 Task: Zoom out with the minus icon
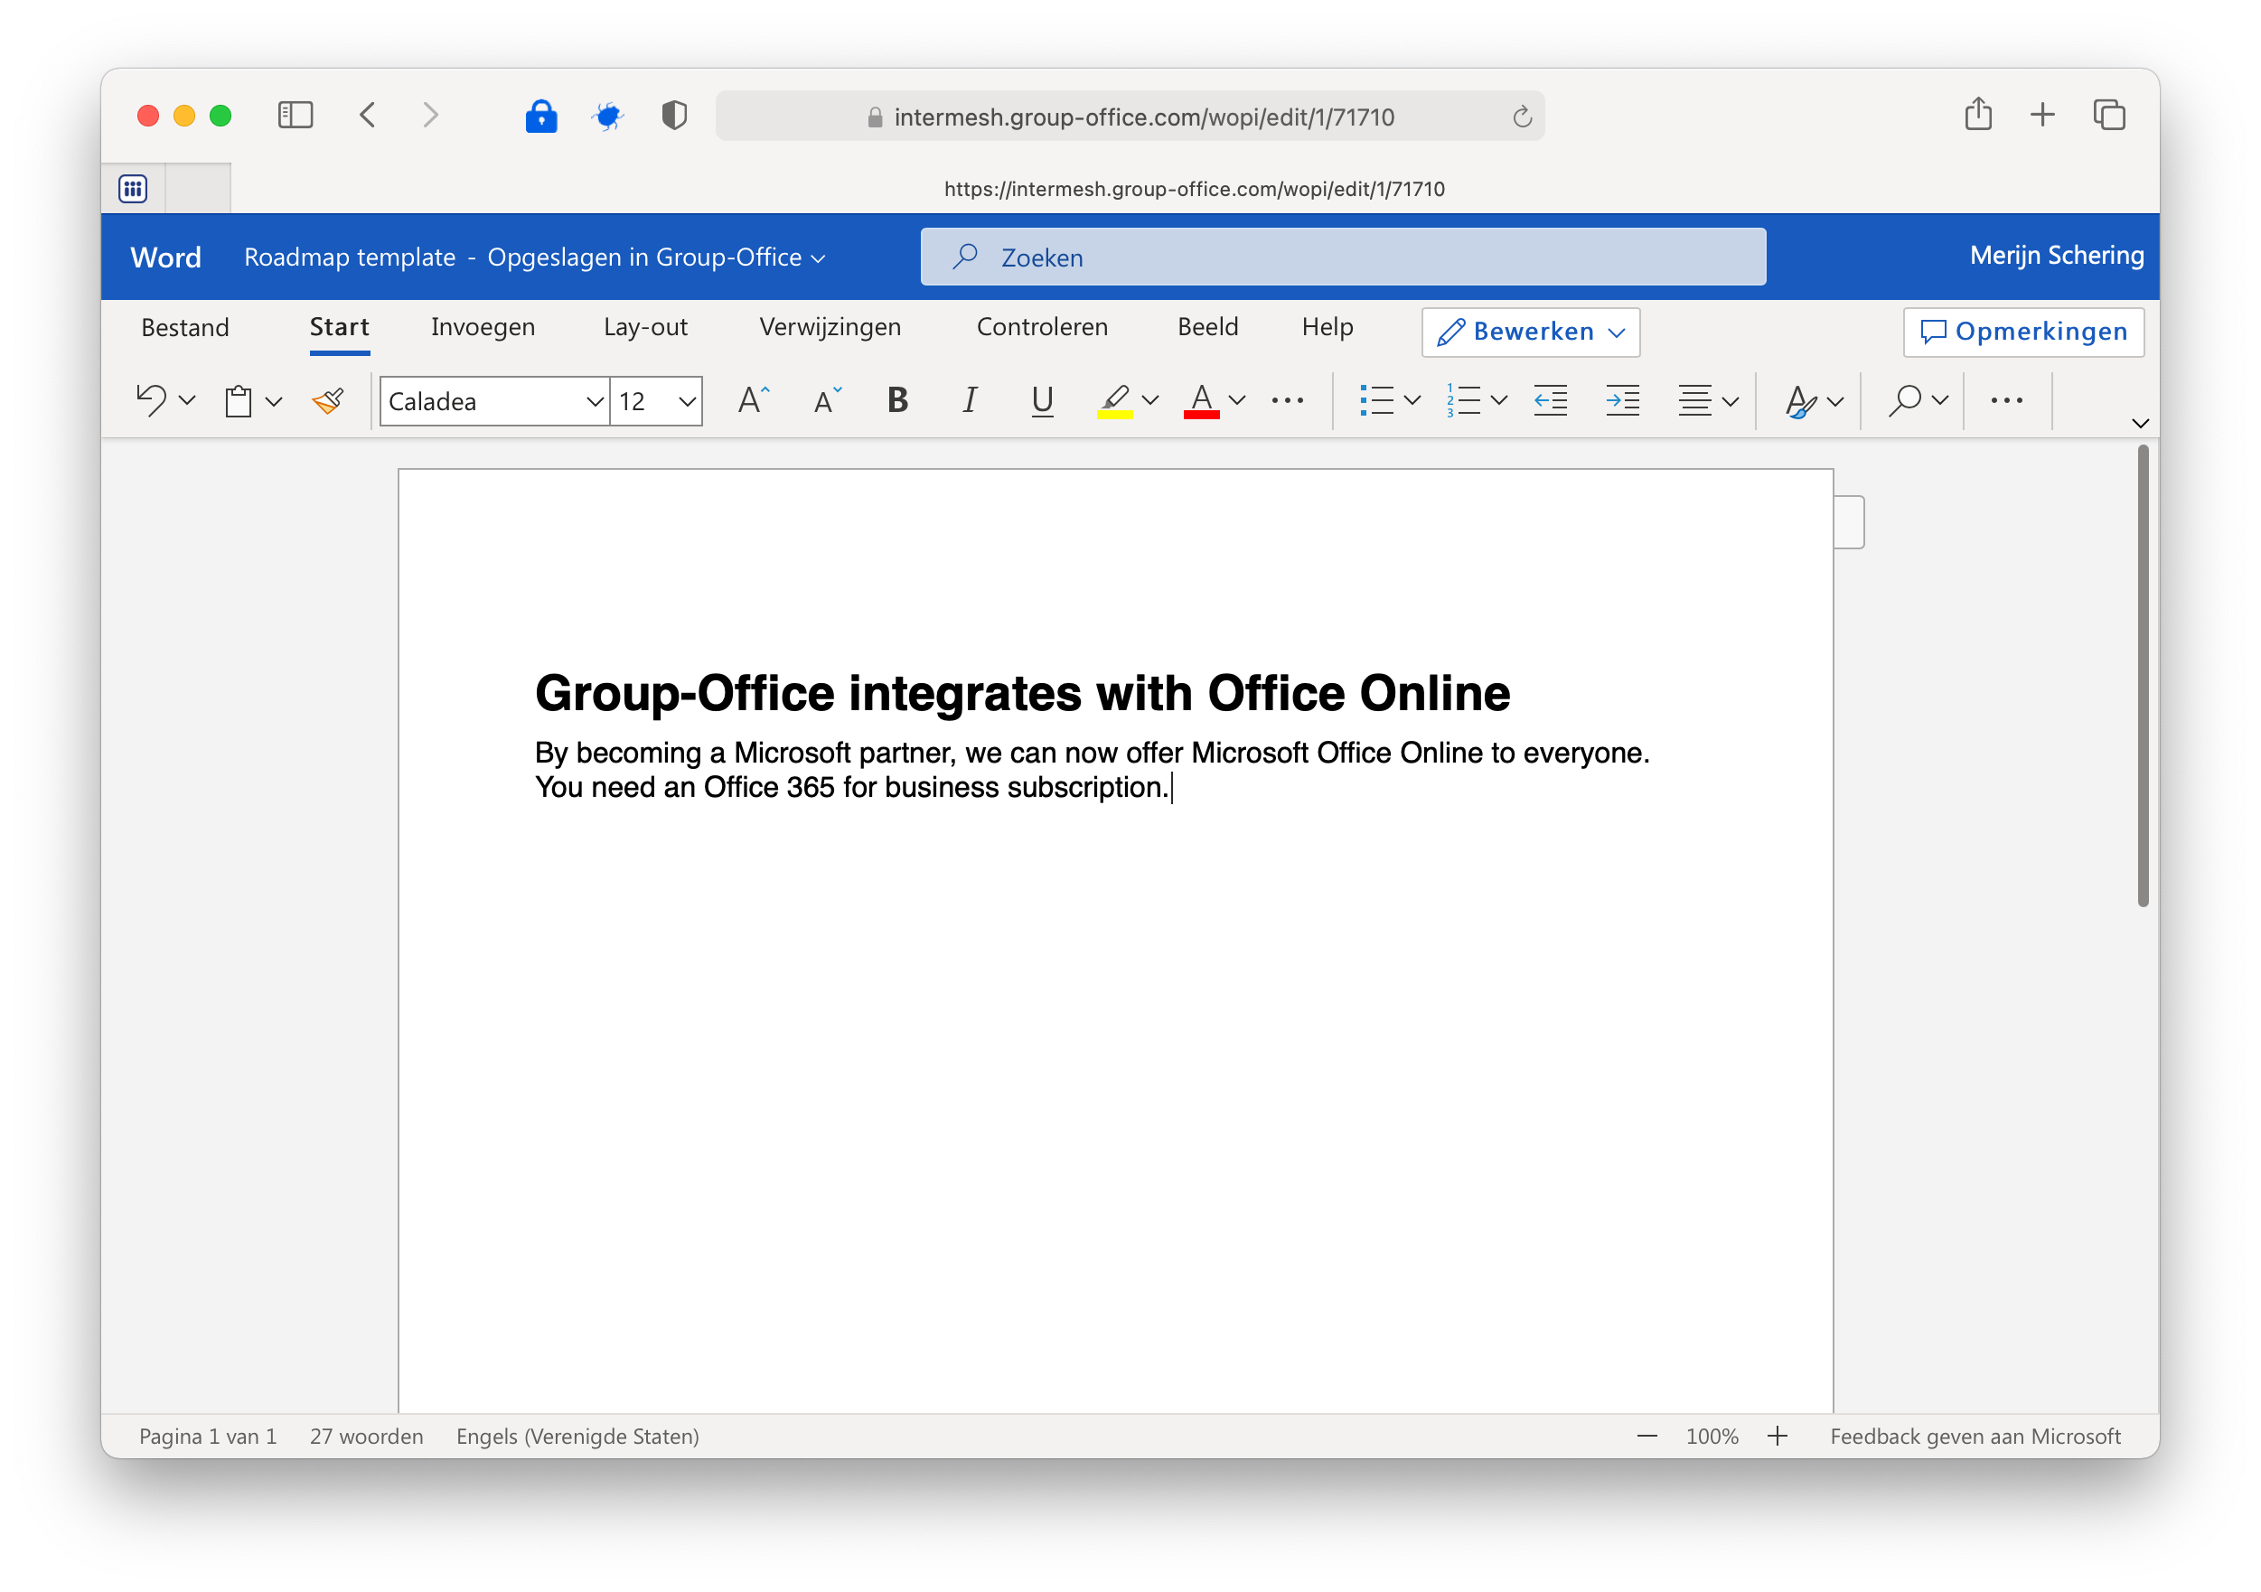click(x=1646, y=1437)
